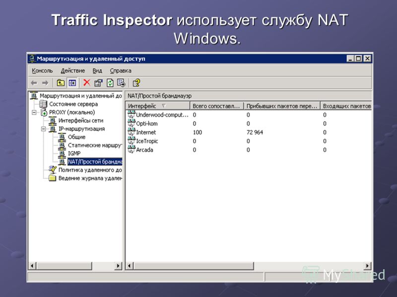
Task: Select Интерфейсы сети tree item
Action: coord(81,121)
